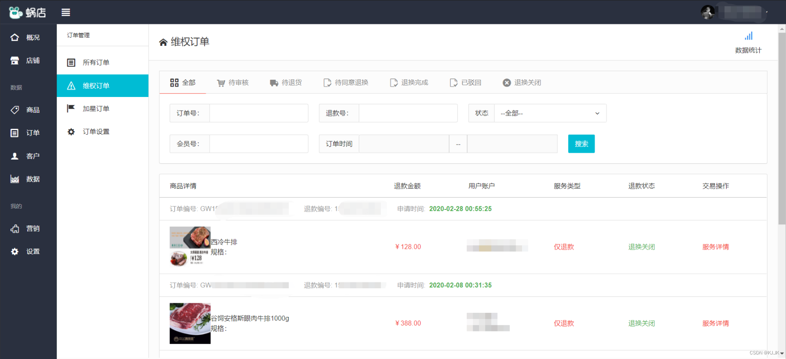Click scrollbar down arrow
The width and height of the screenshot is (786, 359).
point(782,354)
